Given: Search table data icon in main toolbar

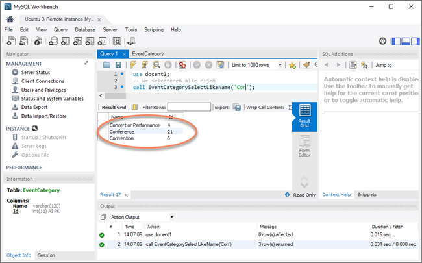Looking at the screenshot, I should click(x=116, y=41).
